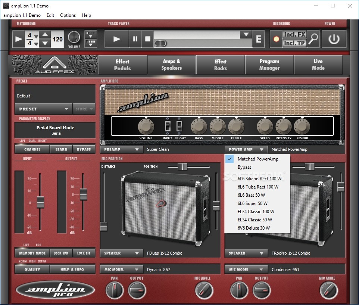Viewport: 359px width, 305px height.
Task: Click the left mic OUTPUT knob
Action: point(137,290)
